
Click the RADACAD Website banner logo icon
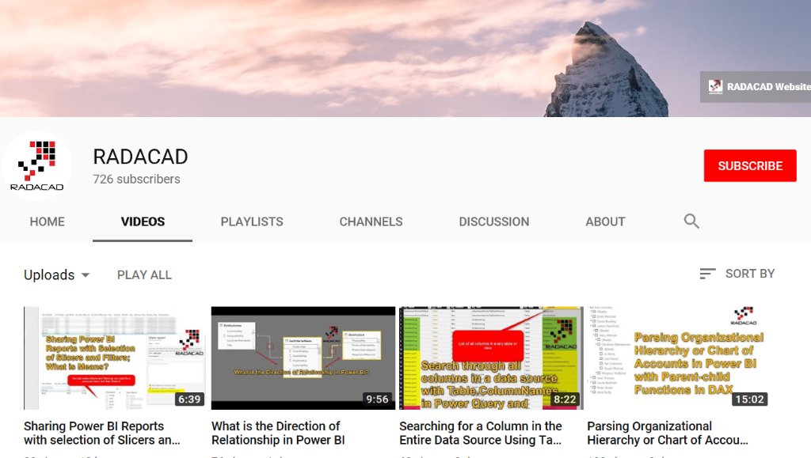click(715, 87)
